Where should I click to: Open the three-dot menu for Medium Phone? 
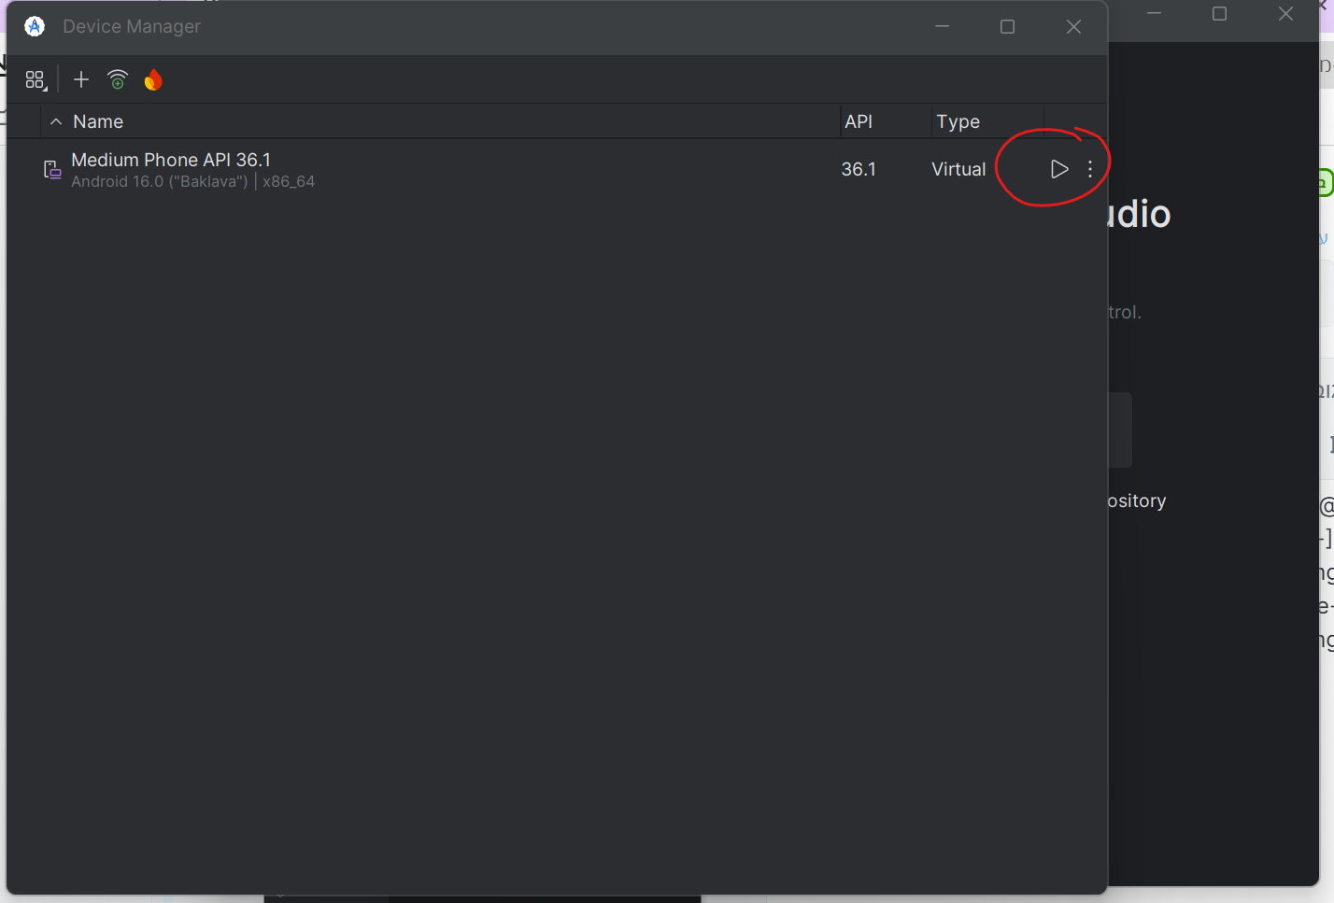point(1090,169)
